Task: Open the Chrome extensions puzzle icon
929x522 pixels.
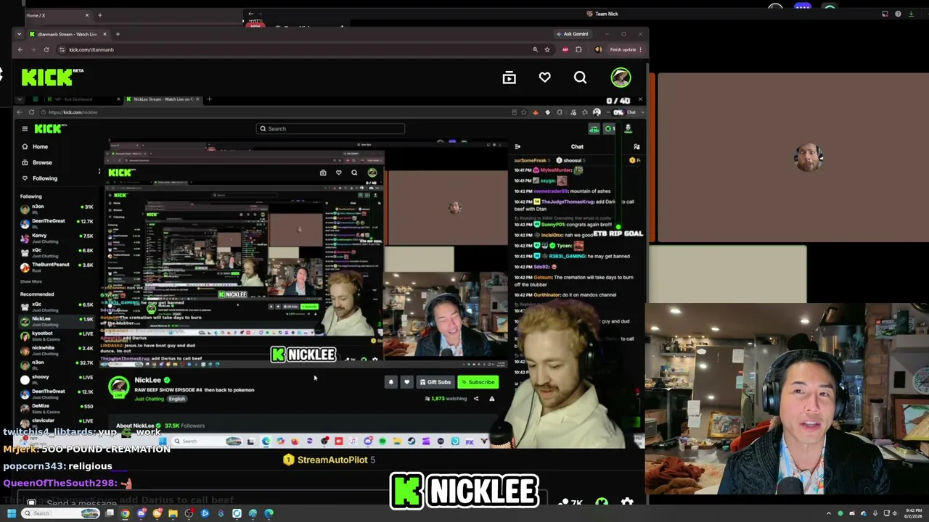Action: tap(578, 49)
